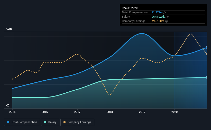
Task: Click the 2017 x-axis label
Action: [77, 112]
